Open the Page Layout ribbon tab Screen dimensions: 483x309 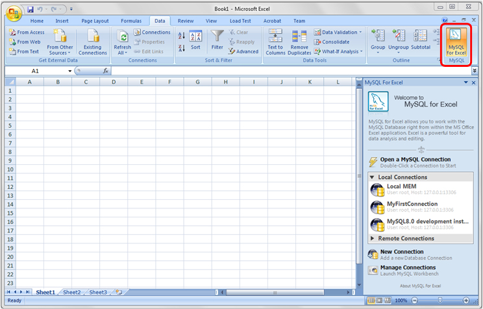pos(95,21)
